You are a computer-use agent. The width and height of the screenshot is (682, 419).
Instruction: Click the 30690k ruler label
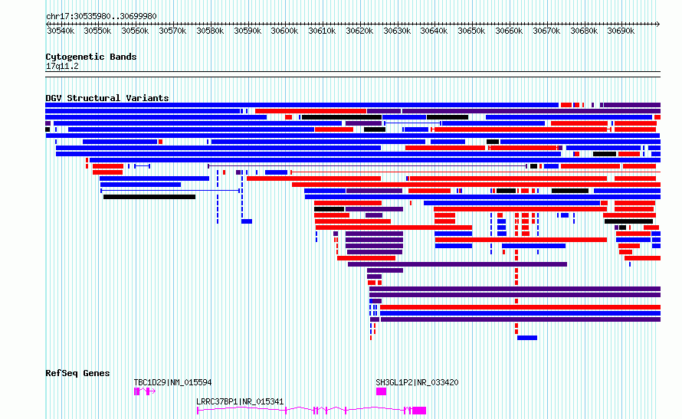tap(621, 31)
